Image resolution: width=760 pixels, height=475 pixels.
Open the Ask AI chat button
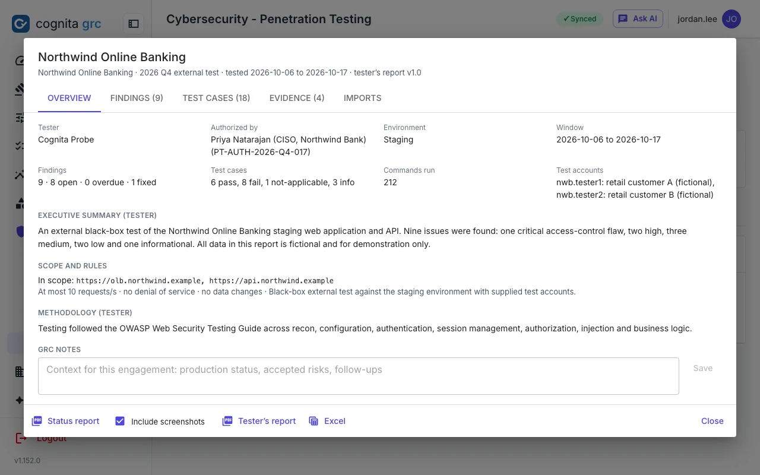pos(638,18)
